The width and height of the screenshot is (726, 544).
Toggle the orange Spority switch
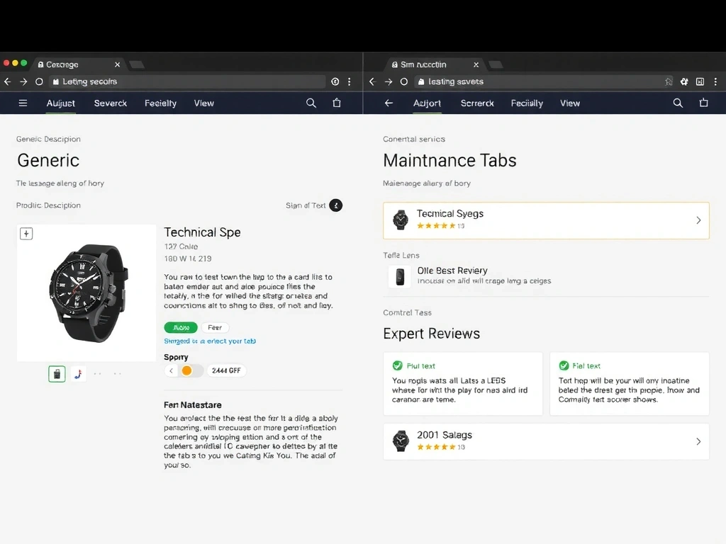pyautogui.click(x=187, y=370)
